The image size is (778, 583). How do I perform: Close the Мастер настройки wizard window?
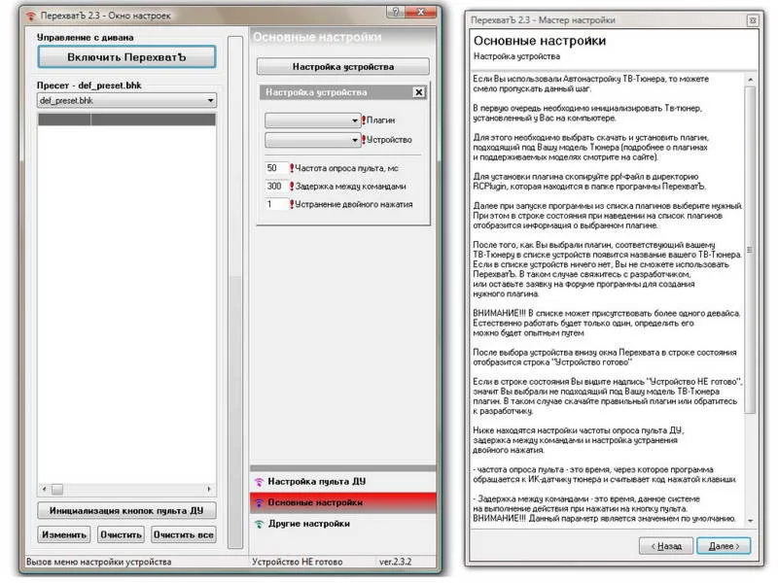[753, 20]
